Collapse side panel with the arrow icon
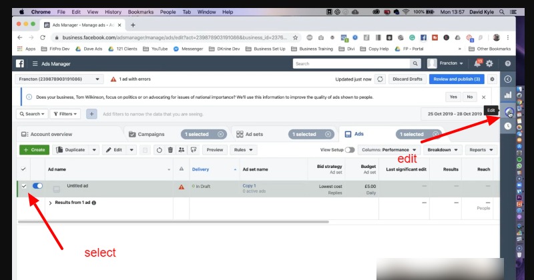This screenshot has width=534, height=280. (x=508, y=79)
